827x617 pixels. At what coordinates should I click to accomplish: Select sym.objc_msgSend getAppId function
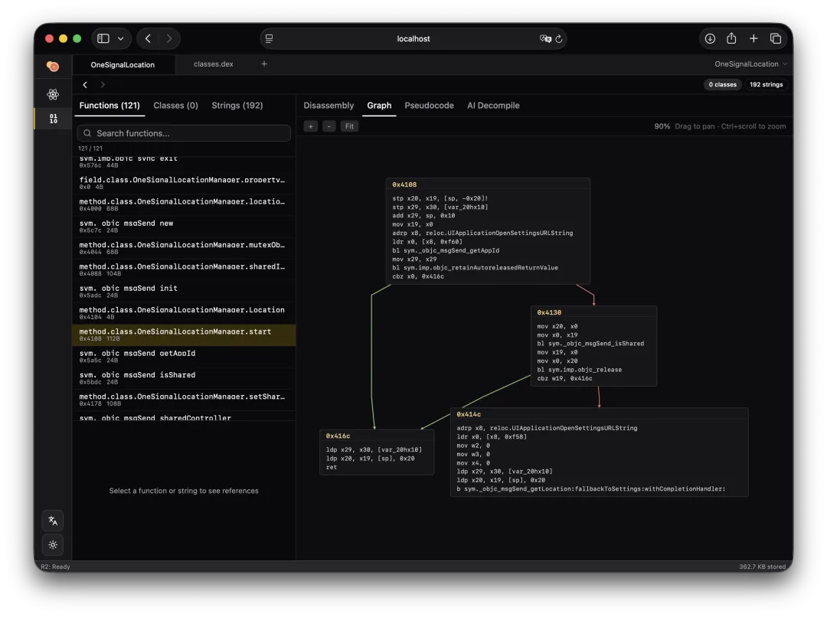[x=184, y=357]
